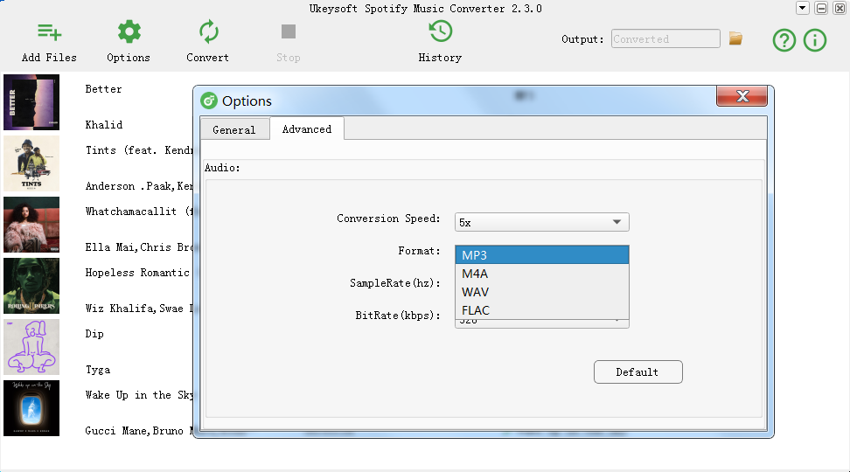
Task: Click the Options label in toolbar
Action: (129, 58)
